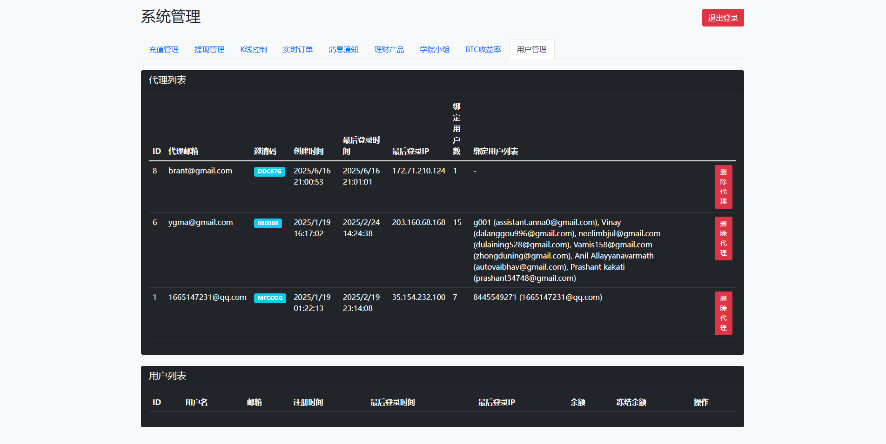Image resolution: width=886 pixels, height=444 pixels.
Task: Click the MFCCOG invite code badge
Action: 270,298
